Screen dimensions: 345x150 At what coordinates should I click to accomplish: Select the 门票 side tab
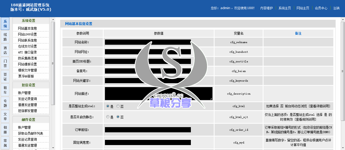point(5,63)
